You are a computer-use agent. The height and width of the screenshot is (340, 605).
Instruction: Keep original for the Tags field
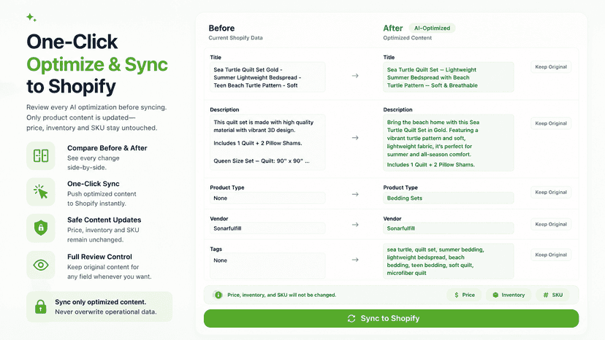551,255
